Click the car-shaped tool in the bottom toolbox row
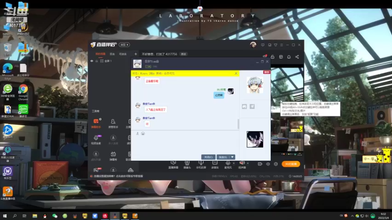Screen dimensions: 392x220 (x=130, y=170)
